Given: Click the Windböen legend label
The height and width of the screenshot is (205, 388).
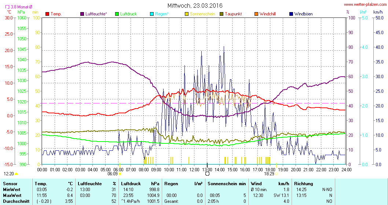Looking at the screenshot, I should (303, 14).
